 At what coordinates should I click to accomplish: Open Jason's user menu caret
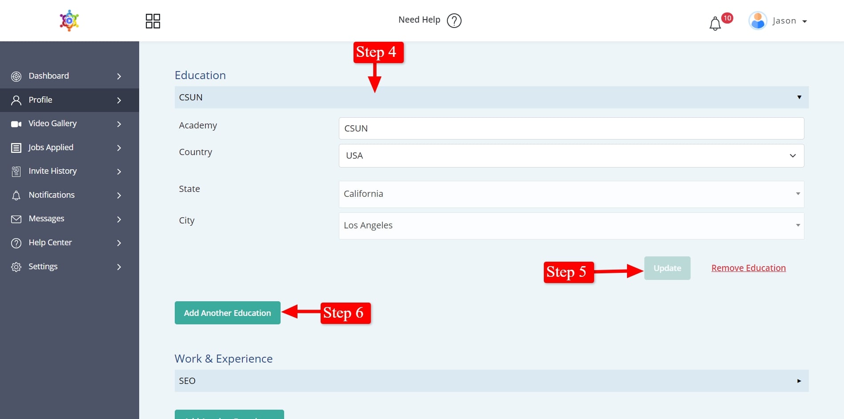804,21
